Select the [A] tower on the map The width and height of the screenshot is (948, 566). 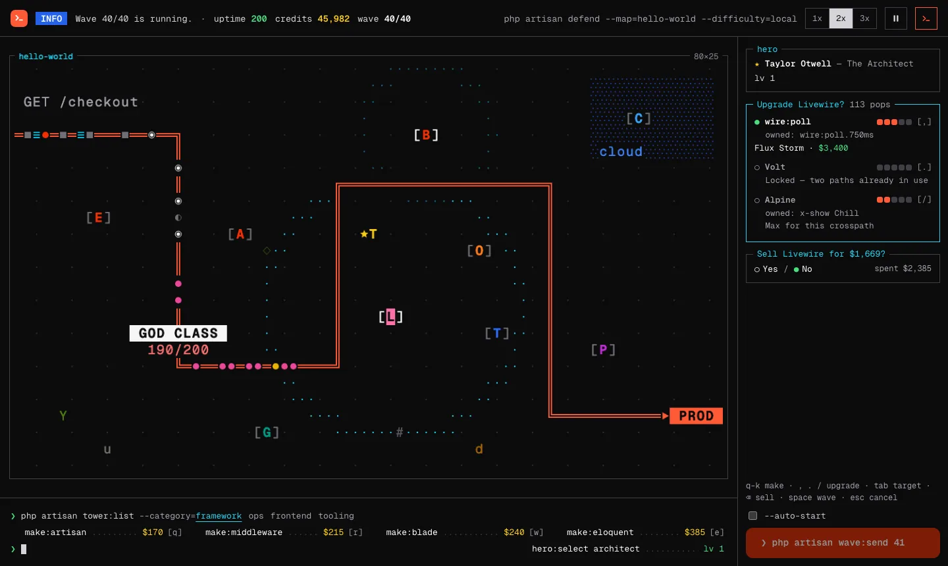point(240,234)
